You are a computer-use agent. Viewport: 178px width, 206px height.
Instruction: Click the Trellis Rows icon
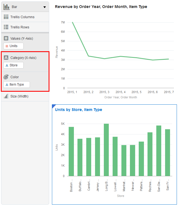[6, 27]
